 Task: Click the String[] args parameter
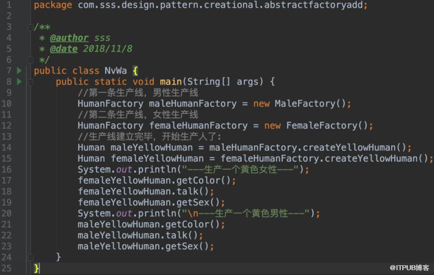[x=223, y=82]
